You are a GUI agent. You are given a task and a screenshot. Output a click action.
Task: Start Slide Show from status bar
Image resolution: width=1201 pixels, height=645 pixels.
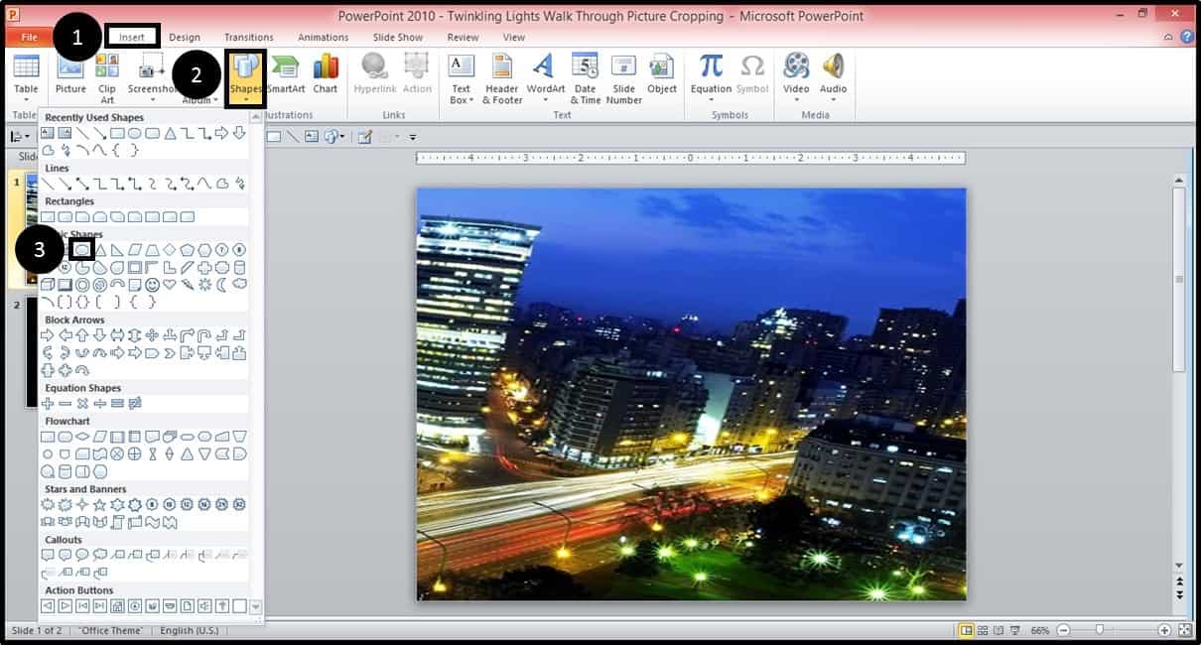click(x=1015, y=630)
